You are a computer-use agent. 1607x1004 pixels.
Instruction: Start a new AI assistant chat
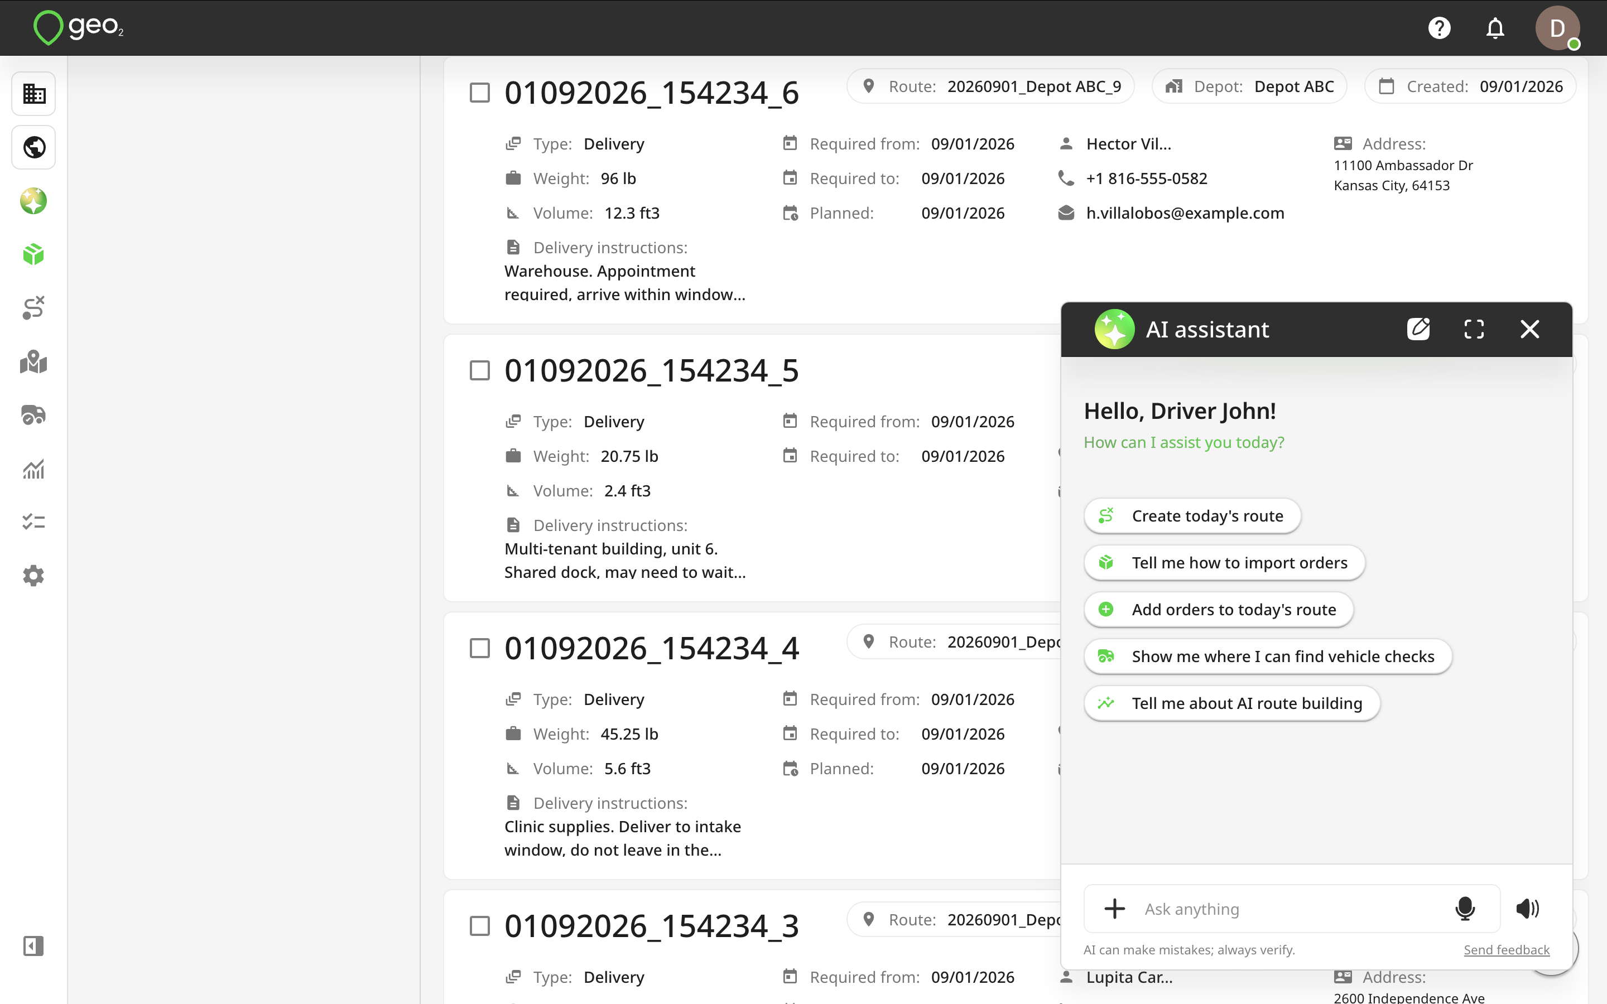pyautogui.click(x=1418, y=329)
